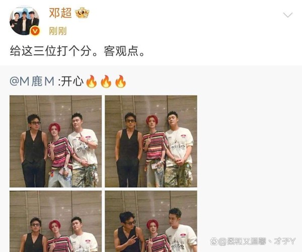Tap the paw watermark icon

pos(214,241)
